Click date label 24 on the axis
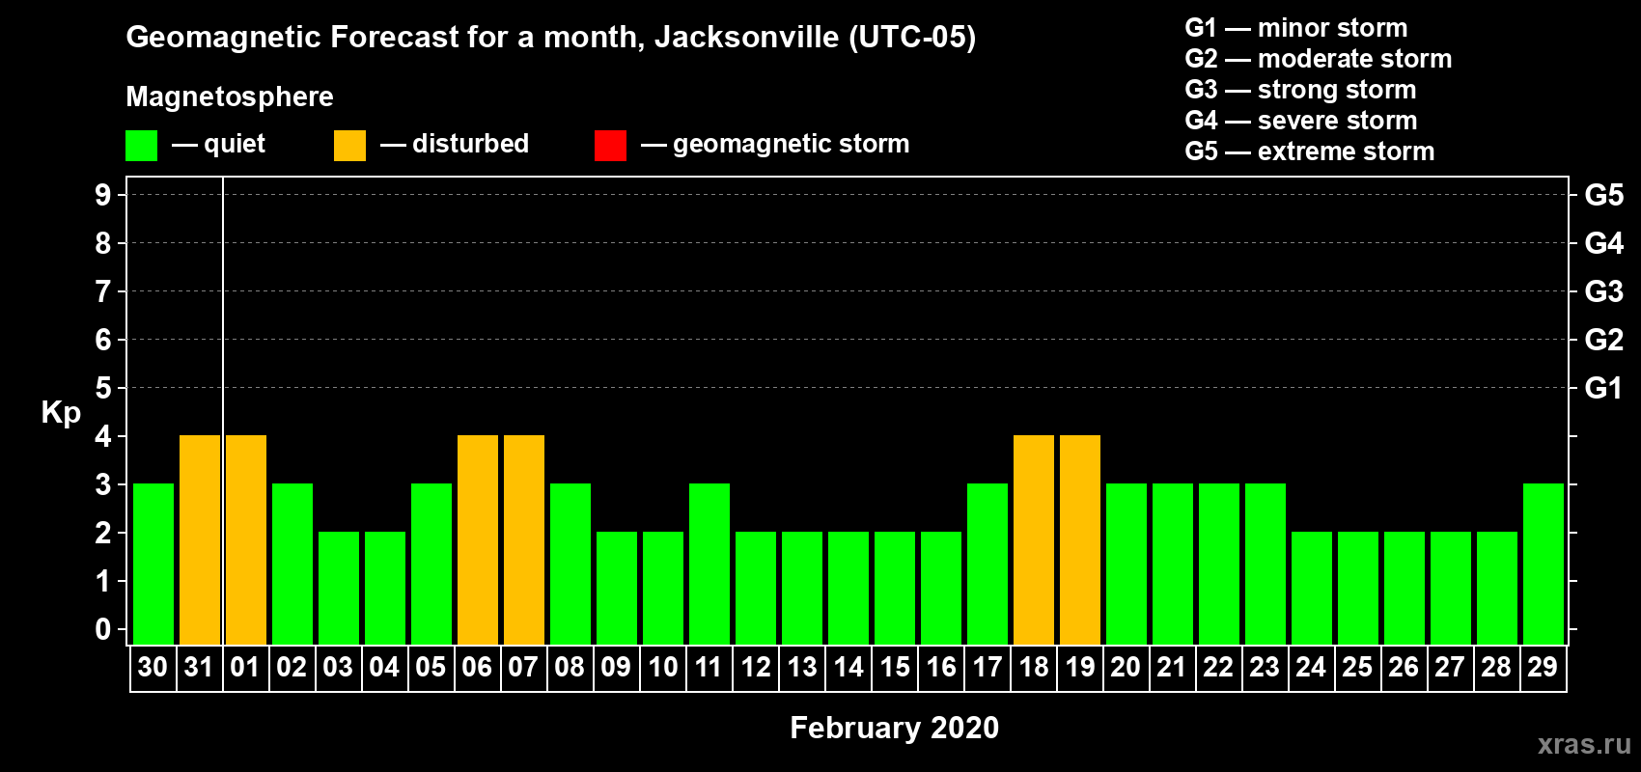The height and width of the screenshot is (772, 1641). [1311, 667]
